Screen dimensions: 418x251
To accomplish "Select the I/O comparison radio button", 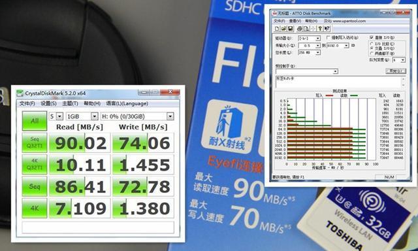I will pyautogui.click(x=372, y=44).
